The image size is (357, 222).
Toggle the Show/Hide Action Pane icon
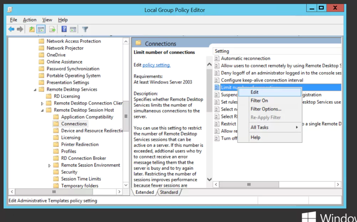(73, 29)
